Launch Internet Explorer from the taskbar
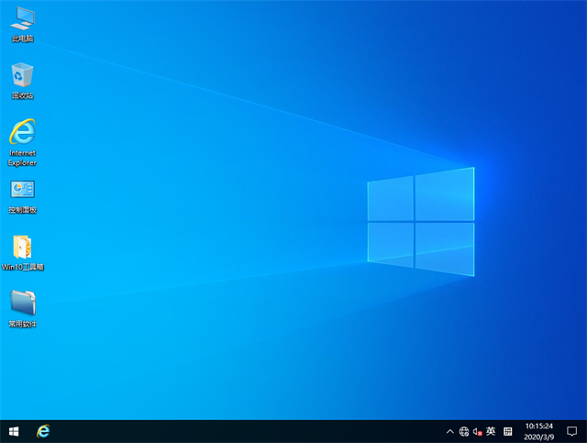Screen dimensions: 587x443 coord(42,431)
